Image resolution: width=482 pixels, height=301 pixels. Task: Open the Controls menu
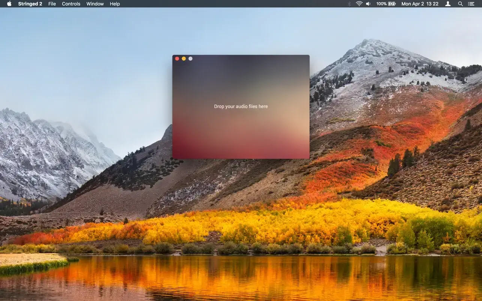pos(71,4)
